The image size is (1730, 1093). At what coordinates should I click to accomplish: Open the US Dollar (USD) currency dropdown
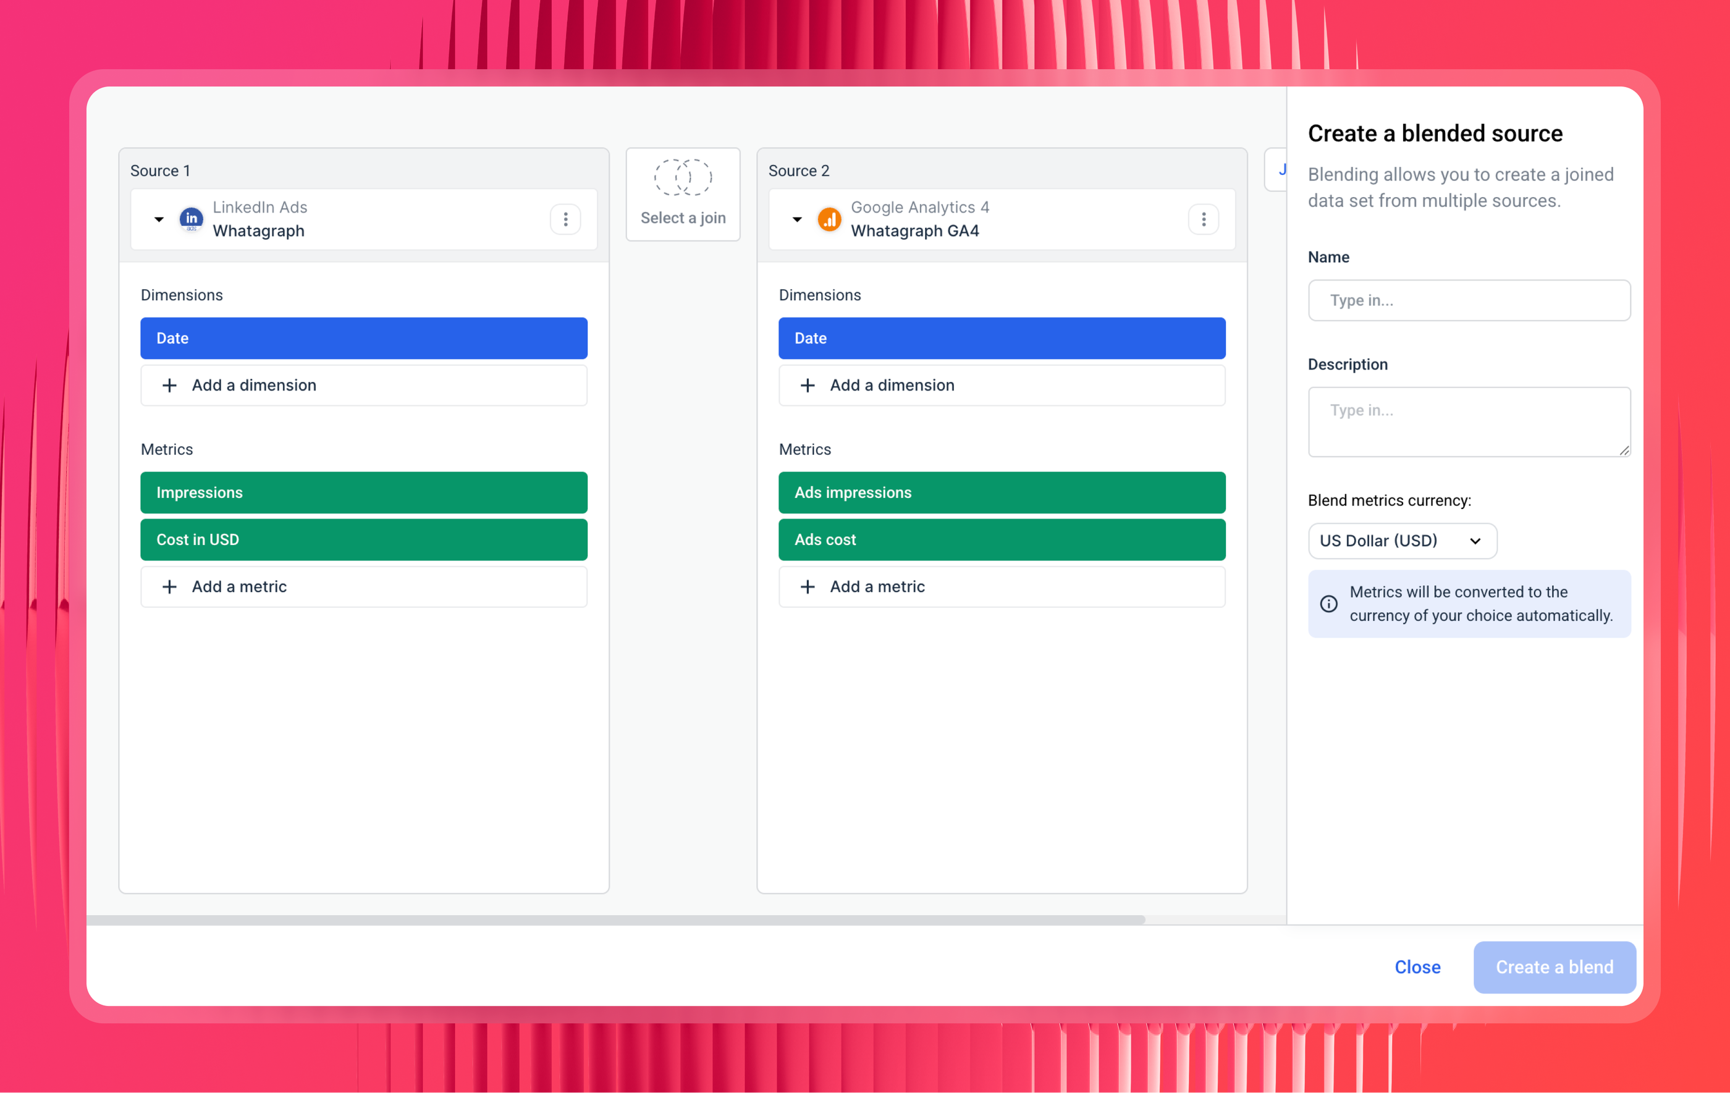1402,541
